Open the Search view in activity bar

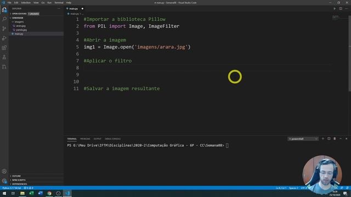[4, 19]
